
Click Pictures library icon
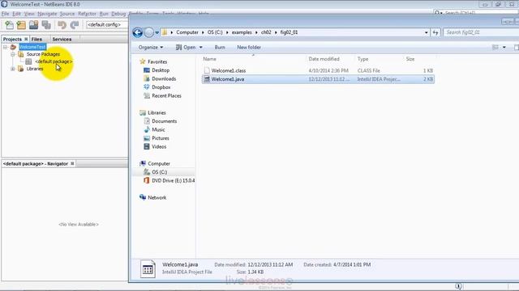click(147, 138)
